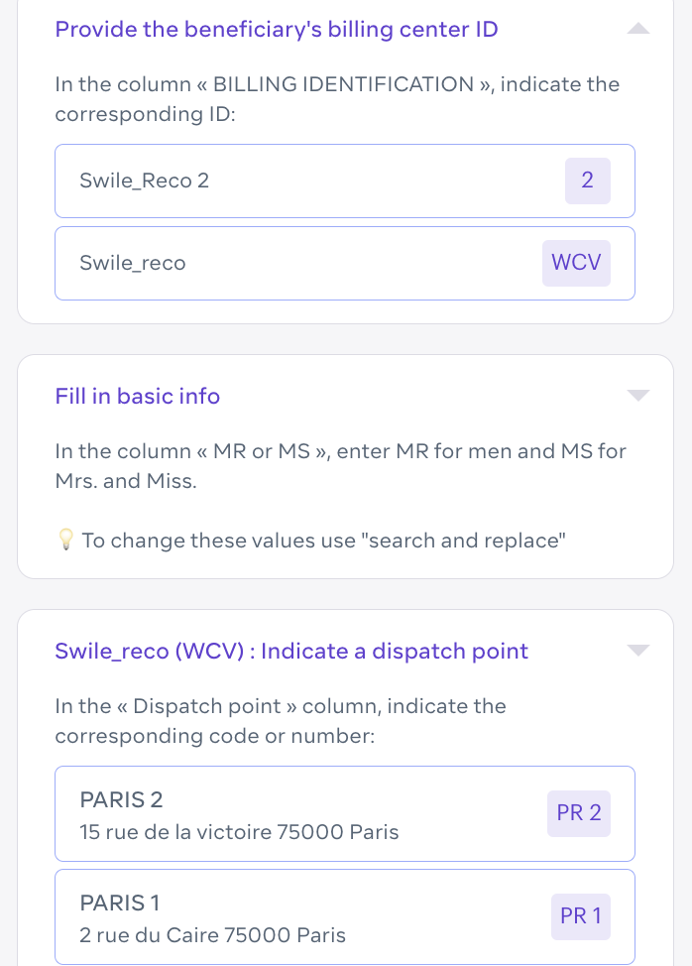Collapse the billing center ID section arrow
692x966 pixels.
pyautogui.click(x=638, y=29)
